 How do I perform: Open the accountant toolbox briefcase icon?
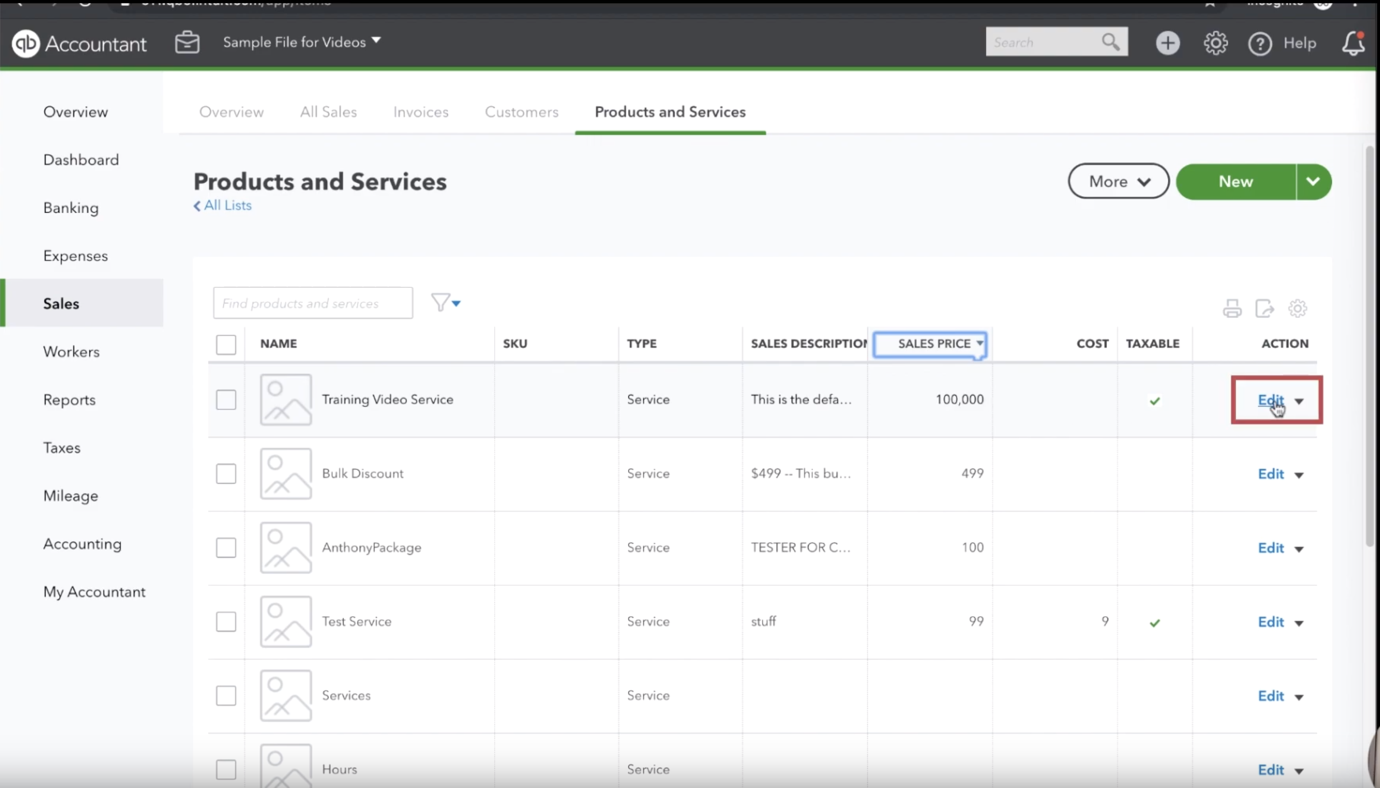pyautogui.click(x=187, y=42)
